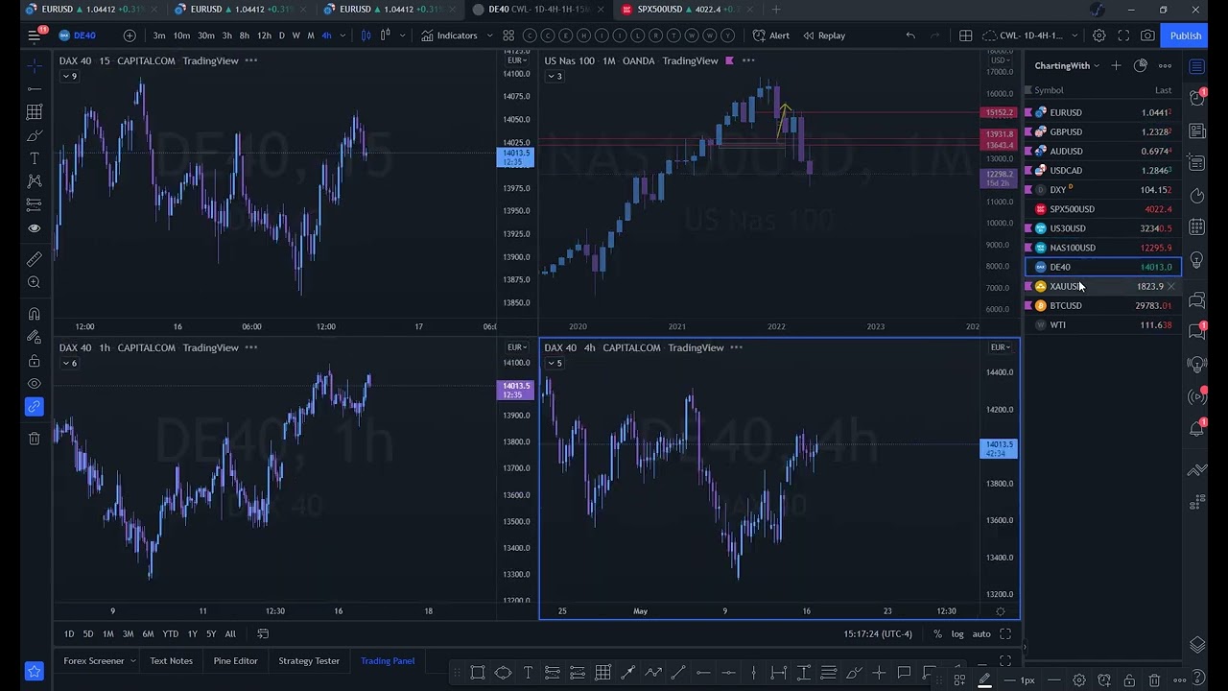Create an Alert
The image size is (1228, 691).
coord(771,36)
